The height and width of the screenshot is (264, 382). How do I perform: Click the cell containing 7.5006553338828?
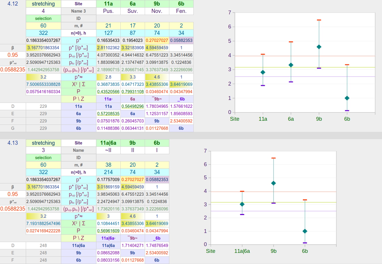43,84
